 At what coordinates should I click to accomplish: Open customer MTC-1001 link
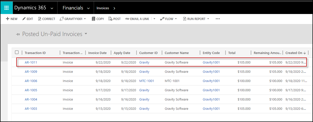coord(146,81)
